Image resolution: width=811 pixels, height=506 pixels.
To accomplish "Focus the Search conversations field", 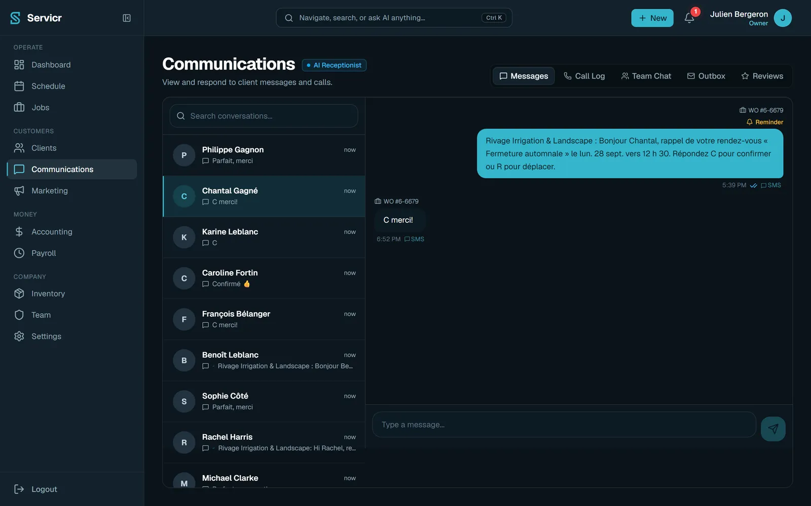I will 264,116.
